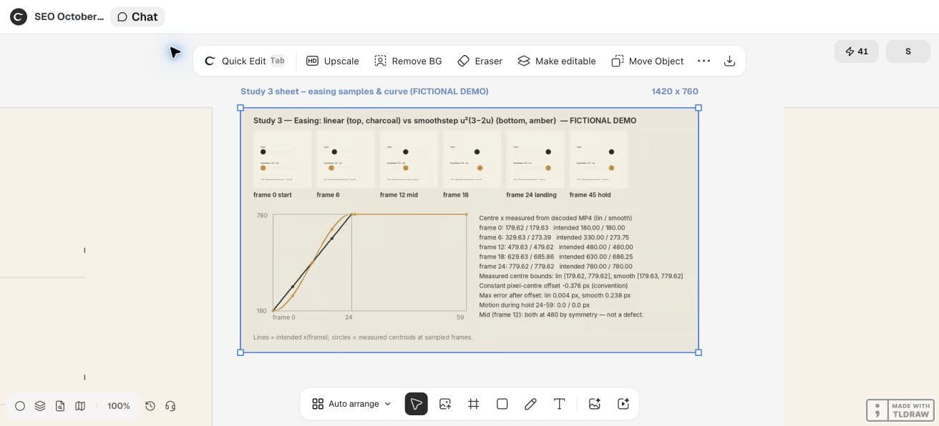Click the page search icon
The width and height of the screenshot is (939, 426).
point(60,406)
